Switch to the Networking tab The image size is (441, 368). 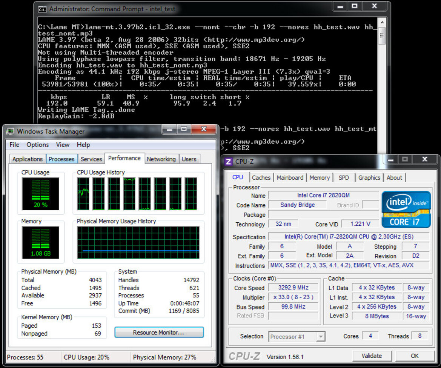click(x=161, y=159)
